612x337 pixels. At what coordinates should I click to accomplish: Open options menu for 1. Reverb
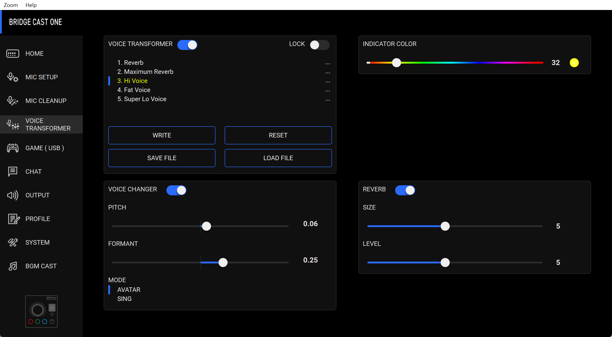328,64
